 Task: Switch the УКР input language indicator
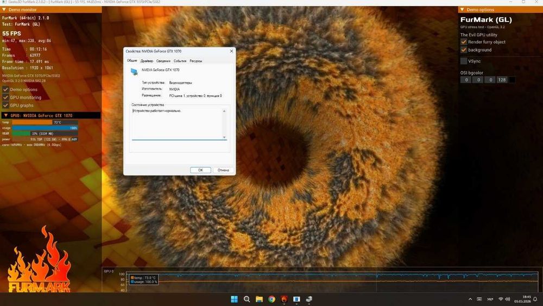tap(490, 299)
